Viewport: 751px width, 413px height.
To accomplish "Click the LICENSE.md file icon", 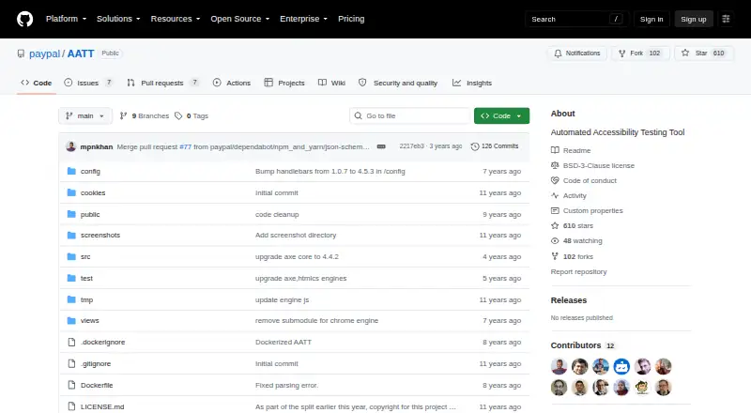I will pyautogui.click(x=71, y=406).
